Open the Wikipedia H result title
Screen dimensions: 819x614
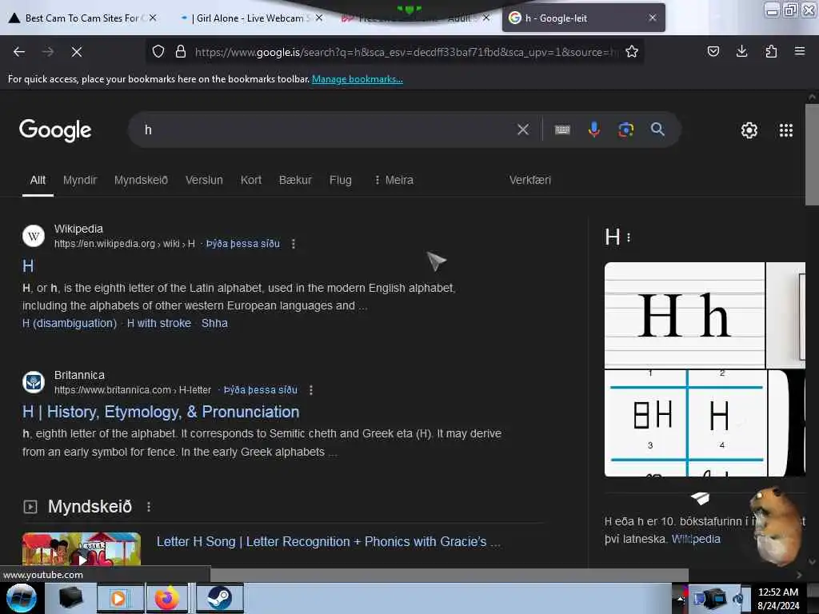pos(28,266)
